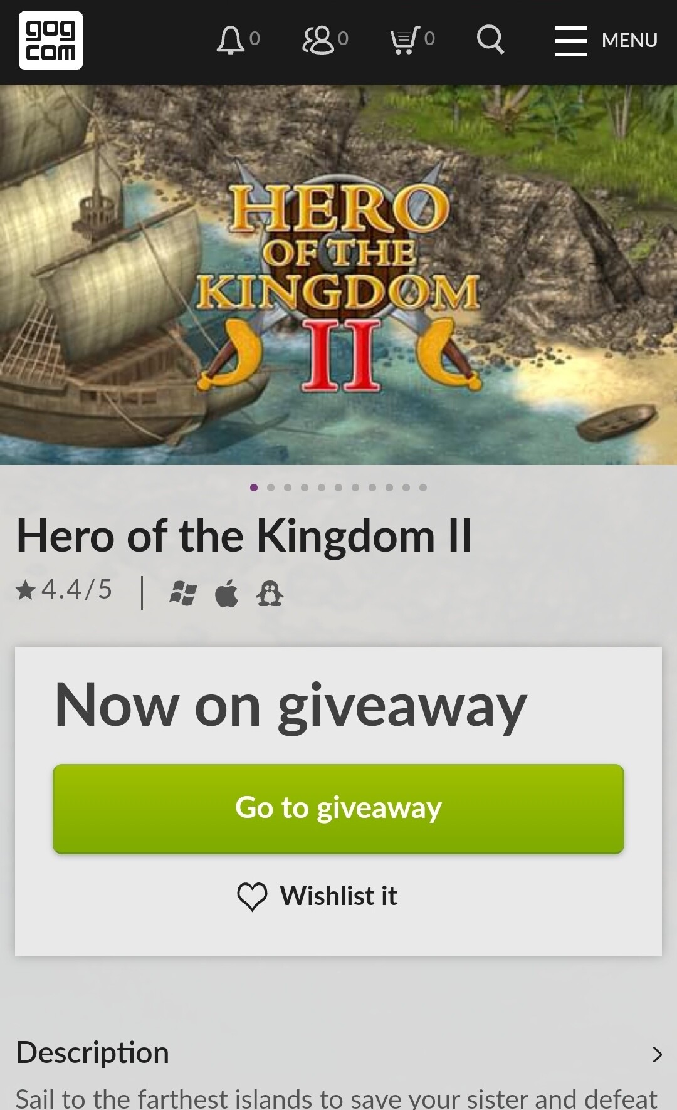Select the first active carousel dot
The height and width of the screenshot is (1110, 677).
(254, 488)
